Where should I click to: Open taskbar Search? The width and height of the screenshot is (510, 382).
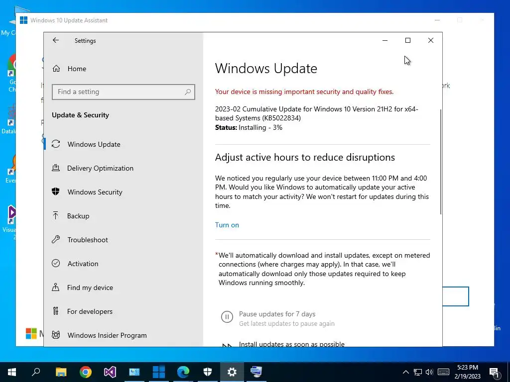tap(36, 372)
